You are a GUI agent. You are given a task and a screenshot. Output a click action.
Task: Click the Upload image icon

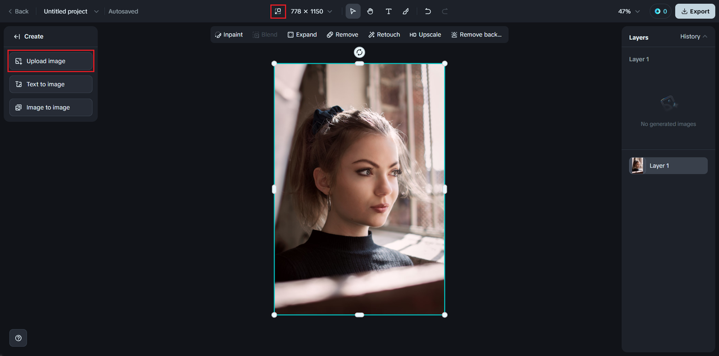(x=19, y=61)
